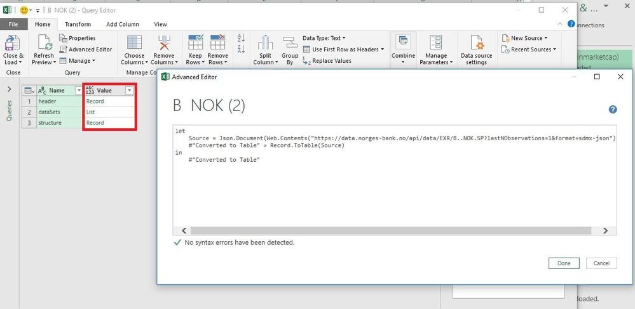The image size is (635, 309).
Task: Click the Query Editor ribbon help icon
Action: tap(571, 24)
